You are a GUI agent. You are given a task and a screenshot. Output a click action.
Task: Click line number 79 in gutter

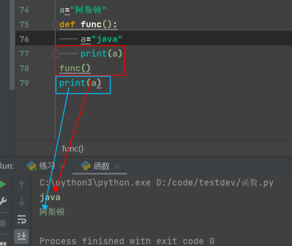pos(24,83)
